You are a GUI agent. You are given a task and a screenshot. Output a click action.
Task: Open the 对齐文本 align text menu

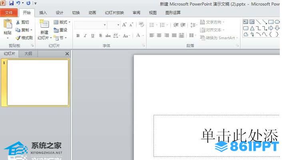tap(212, 30)
